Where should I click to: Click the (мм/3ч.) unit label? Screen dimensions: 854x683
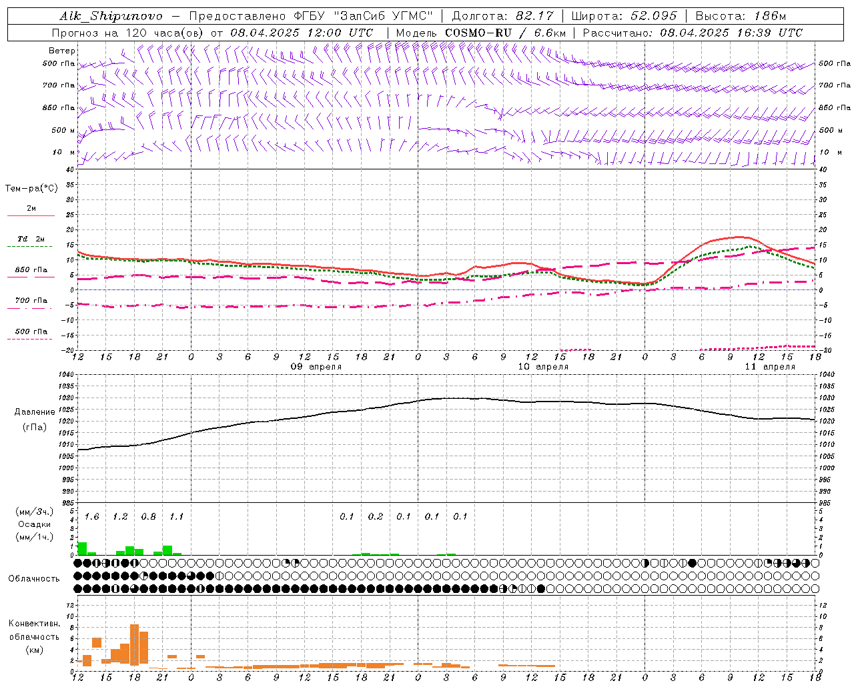[35, 512]
